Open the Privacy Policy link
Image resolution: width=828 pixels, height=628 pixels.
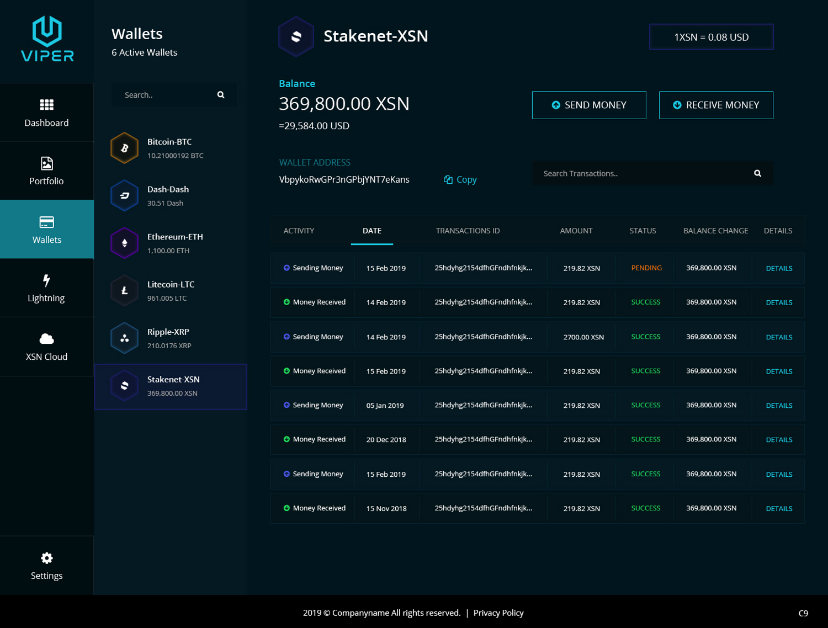pos(498,613)
